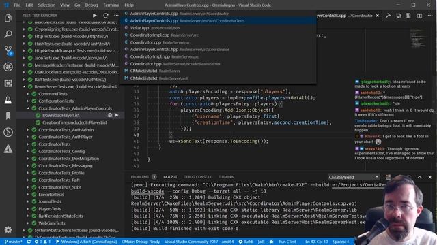The height and width of the screenshot is (245, 437).
Task: Open the Test explorer beaker icon
Action: point(8,100)
